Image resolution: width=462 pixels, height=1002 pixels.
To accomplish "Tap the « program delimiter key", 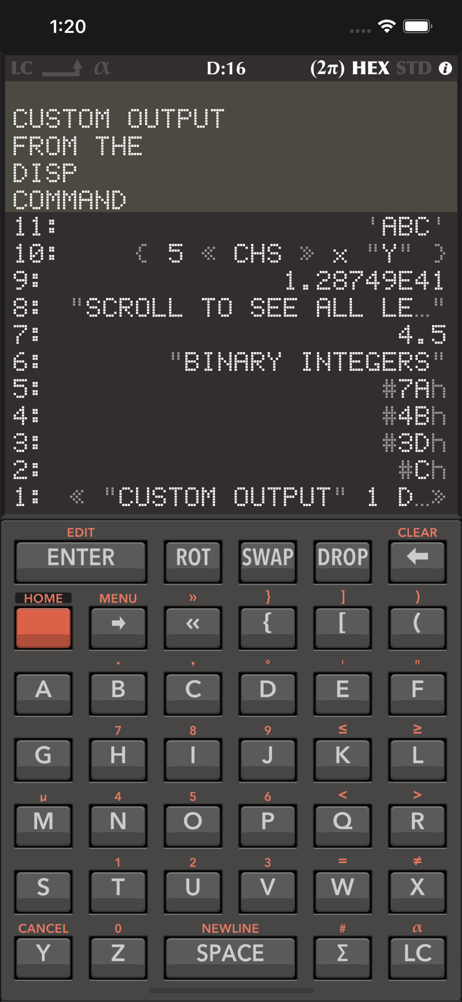I will 193,627.
